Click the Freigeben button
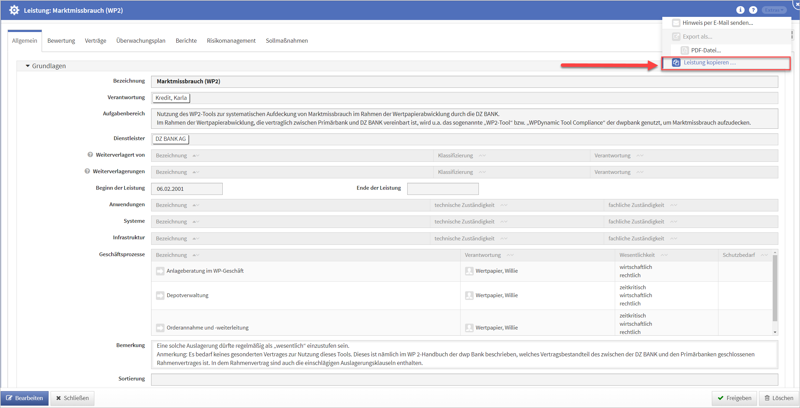Image resolution: width=800 pixels, height=408 pixels. [734, 398]
